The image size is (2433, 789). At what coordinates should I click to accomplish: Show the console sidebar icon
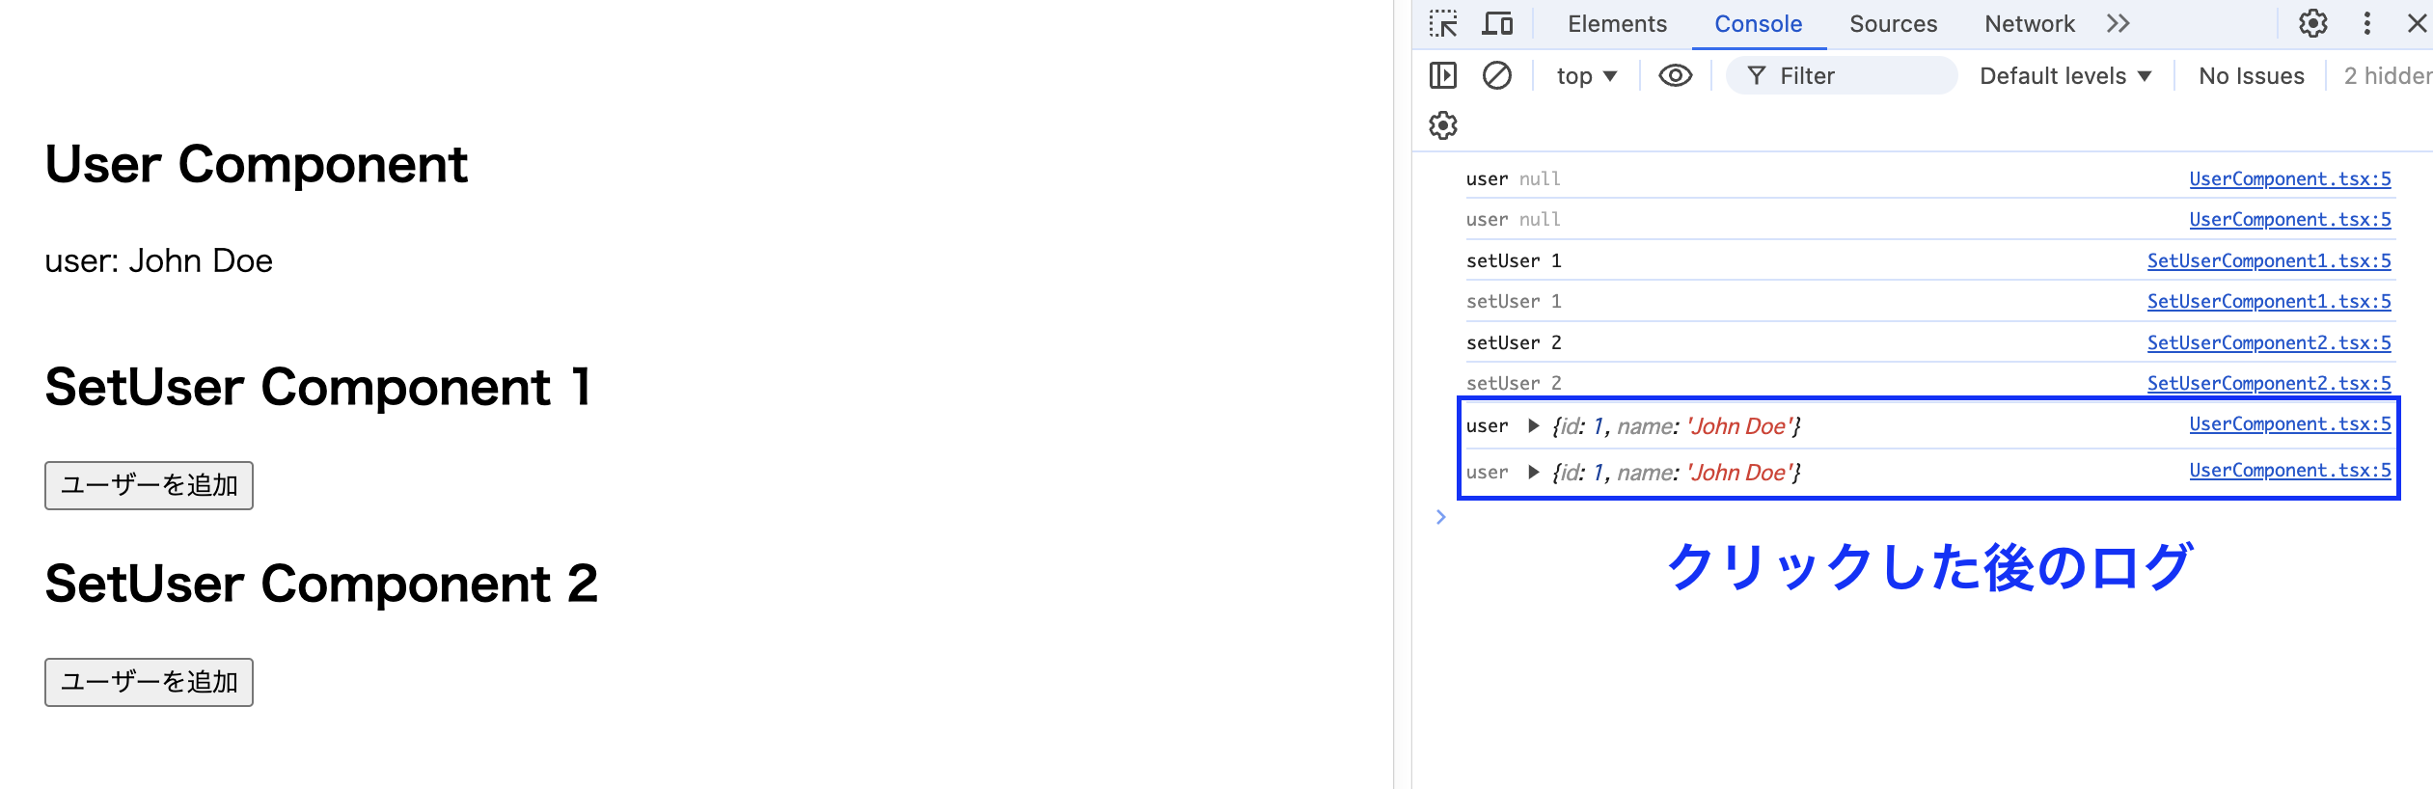pyautogui.click(x=1443, y=75)
